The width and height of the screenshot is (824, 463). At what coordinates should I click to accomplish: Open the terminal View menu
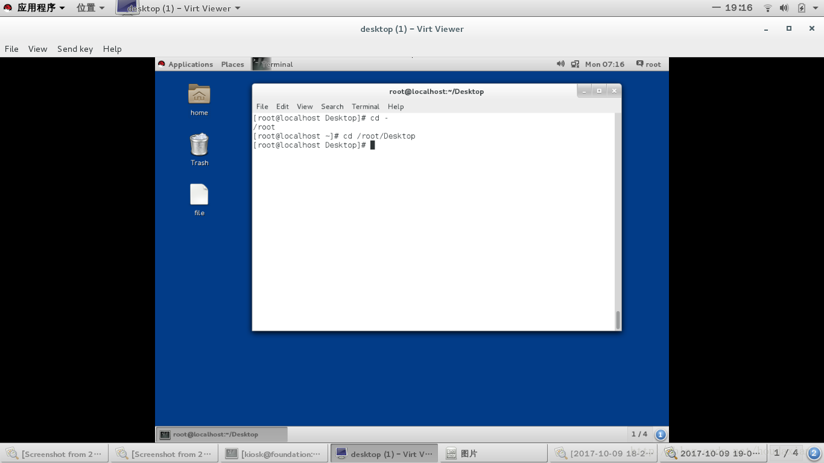coord(305,106)
